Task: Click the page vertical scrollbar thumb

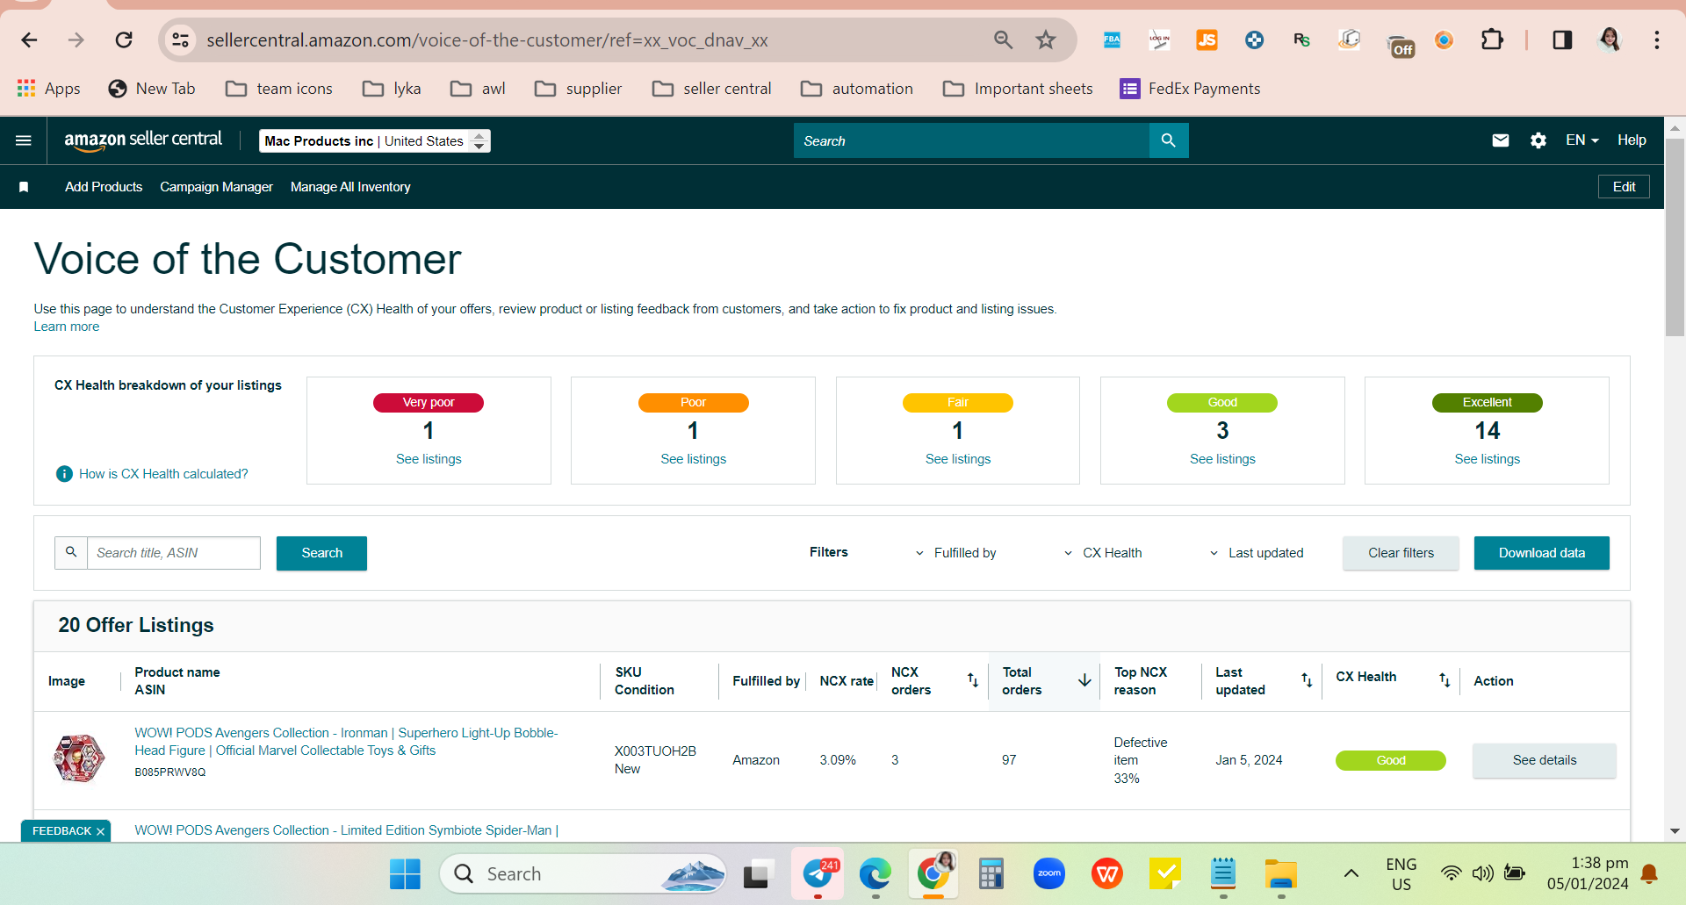Action: coord(1675,237)
